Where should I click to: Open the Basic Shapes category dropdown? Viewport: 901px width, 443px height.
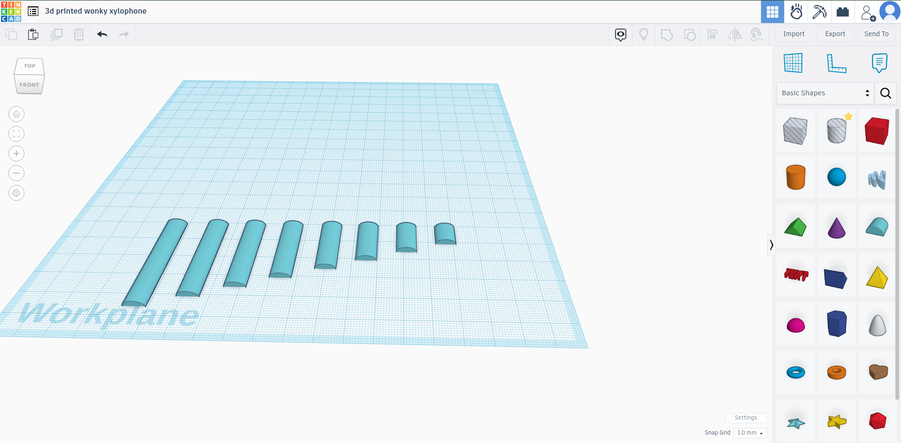pos(824,93)
